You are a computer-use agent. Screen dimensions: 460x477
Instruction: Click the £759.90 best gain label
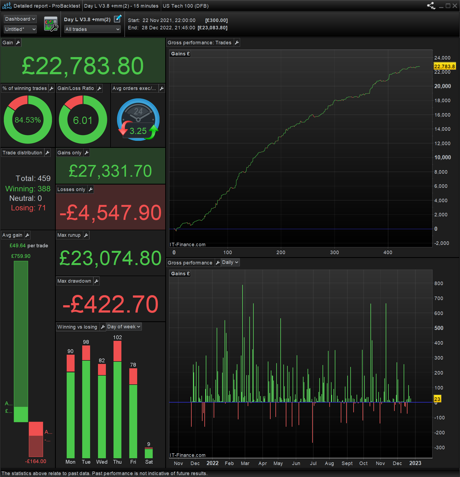point(21,256)
